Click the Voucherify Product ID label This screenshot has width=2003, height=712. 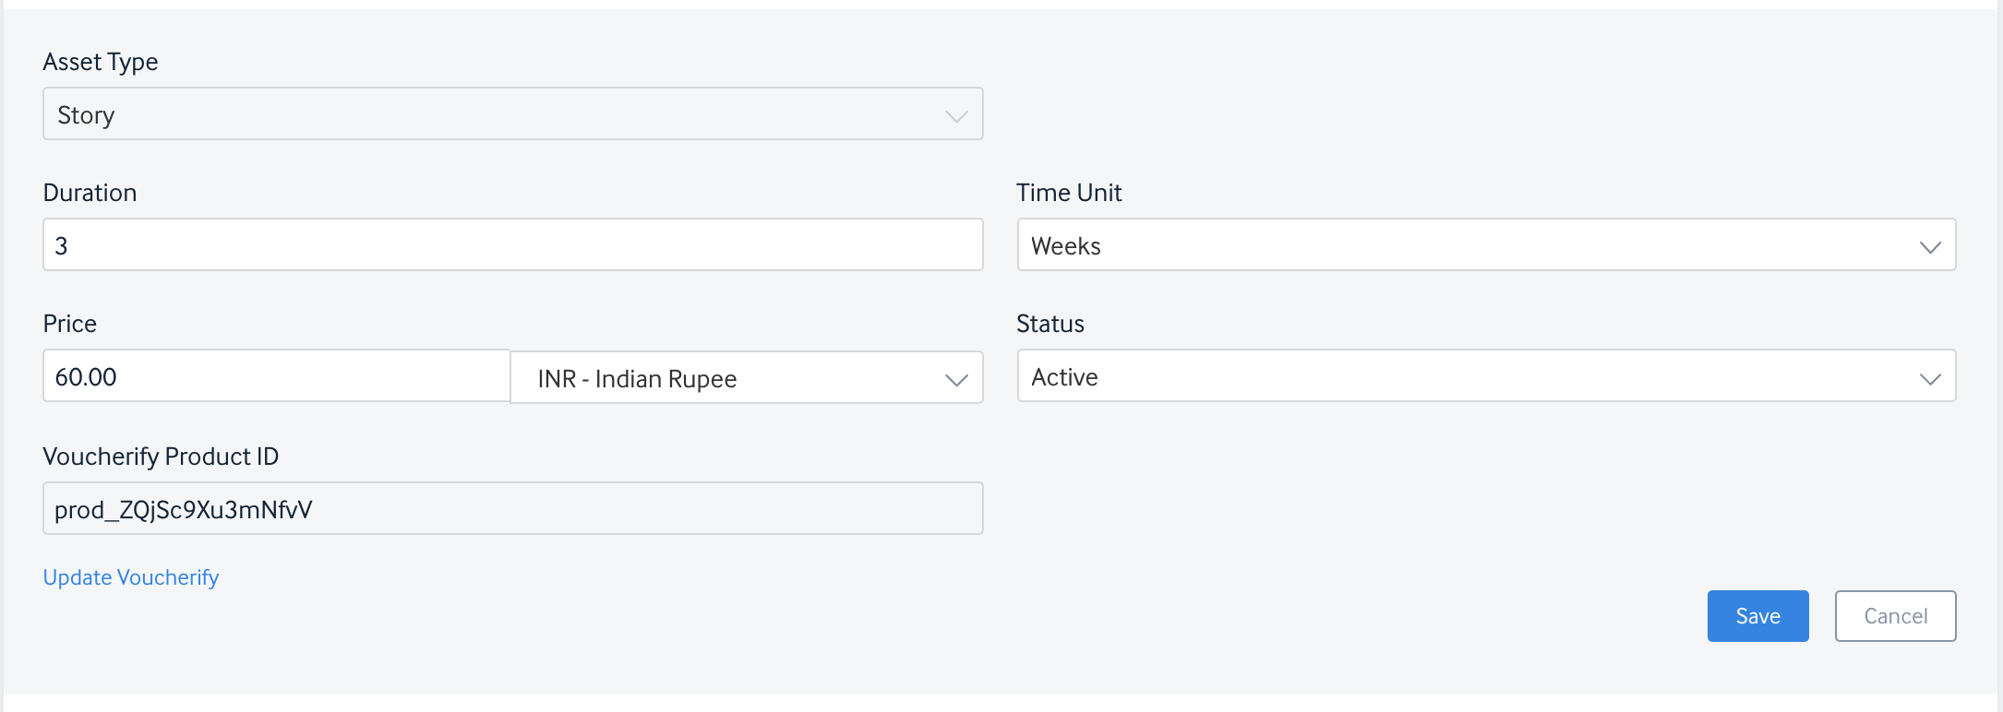(x=161, y=457)
